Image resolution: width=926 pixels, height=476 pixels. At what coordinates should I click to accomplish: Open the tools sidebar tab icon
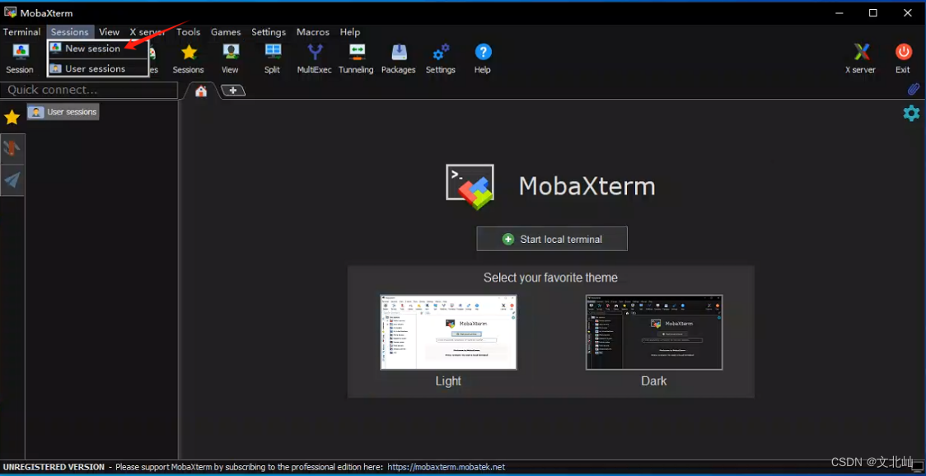pyautogui.click(x=12, y=149)
